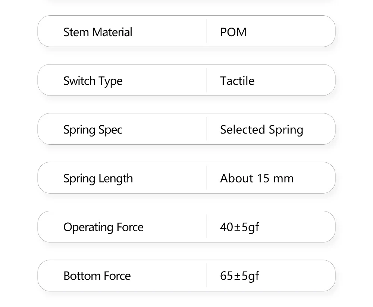Click the divider line in Bottom Force row

pos(207,275)
